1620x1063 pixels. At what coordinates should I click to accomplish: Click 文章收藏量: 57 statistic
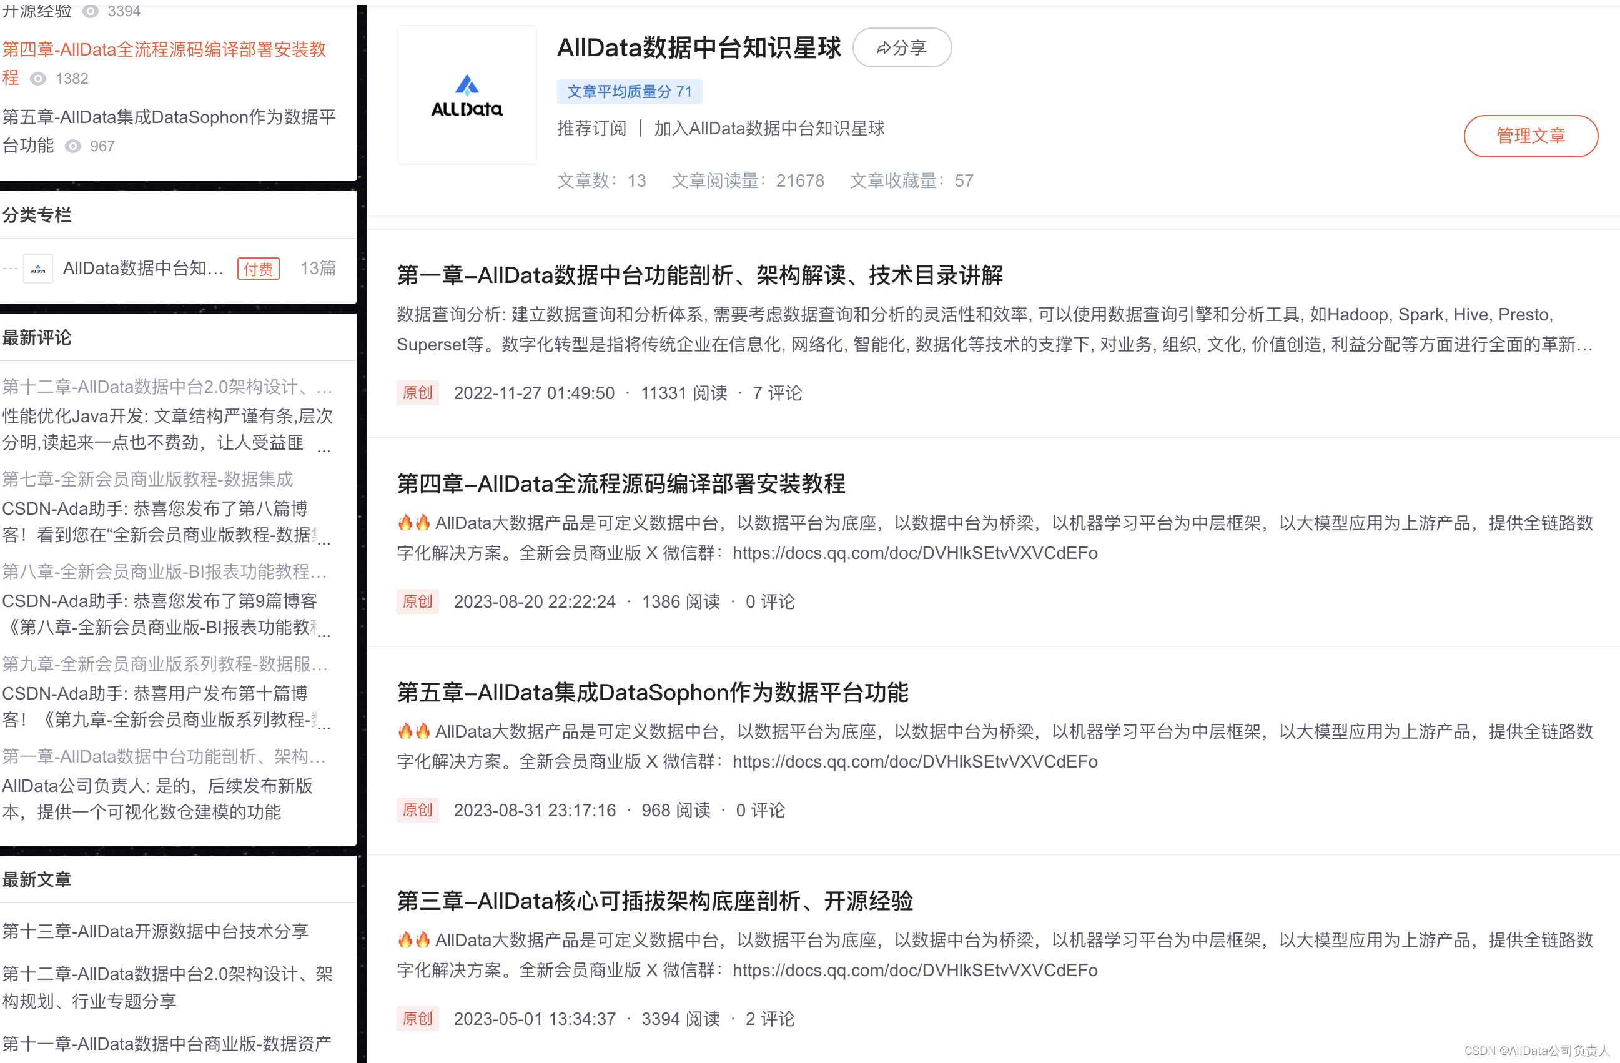(x=911, y=180)
